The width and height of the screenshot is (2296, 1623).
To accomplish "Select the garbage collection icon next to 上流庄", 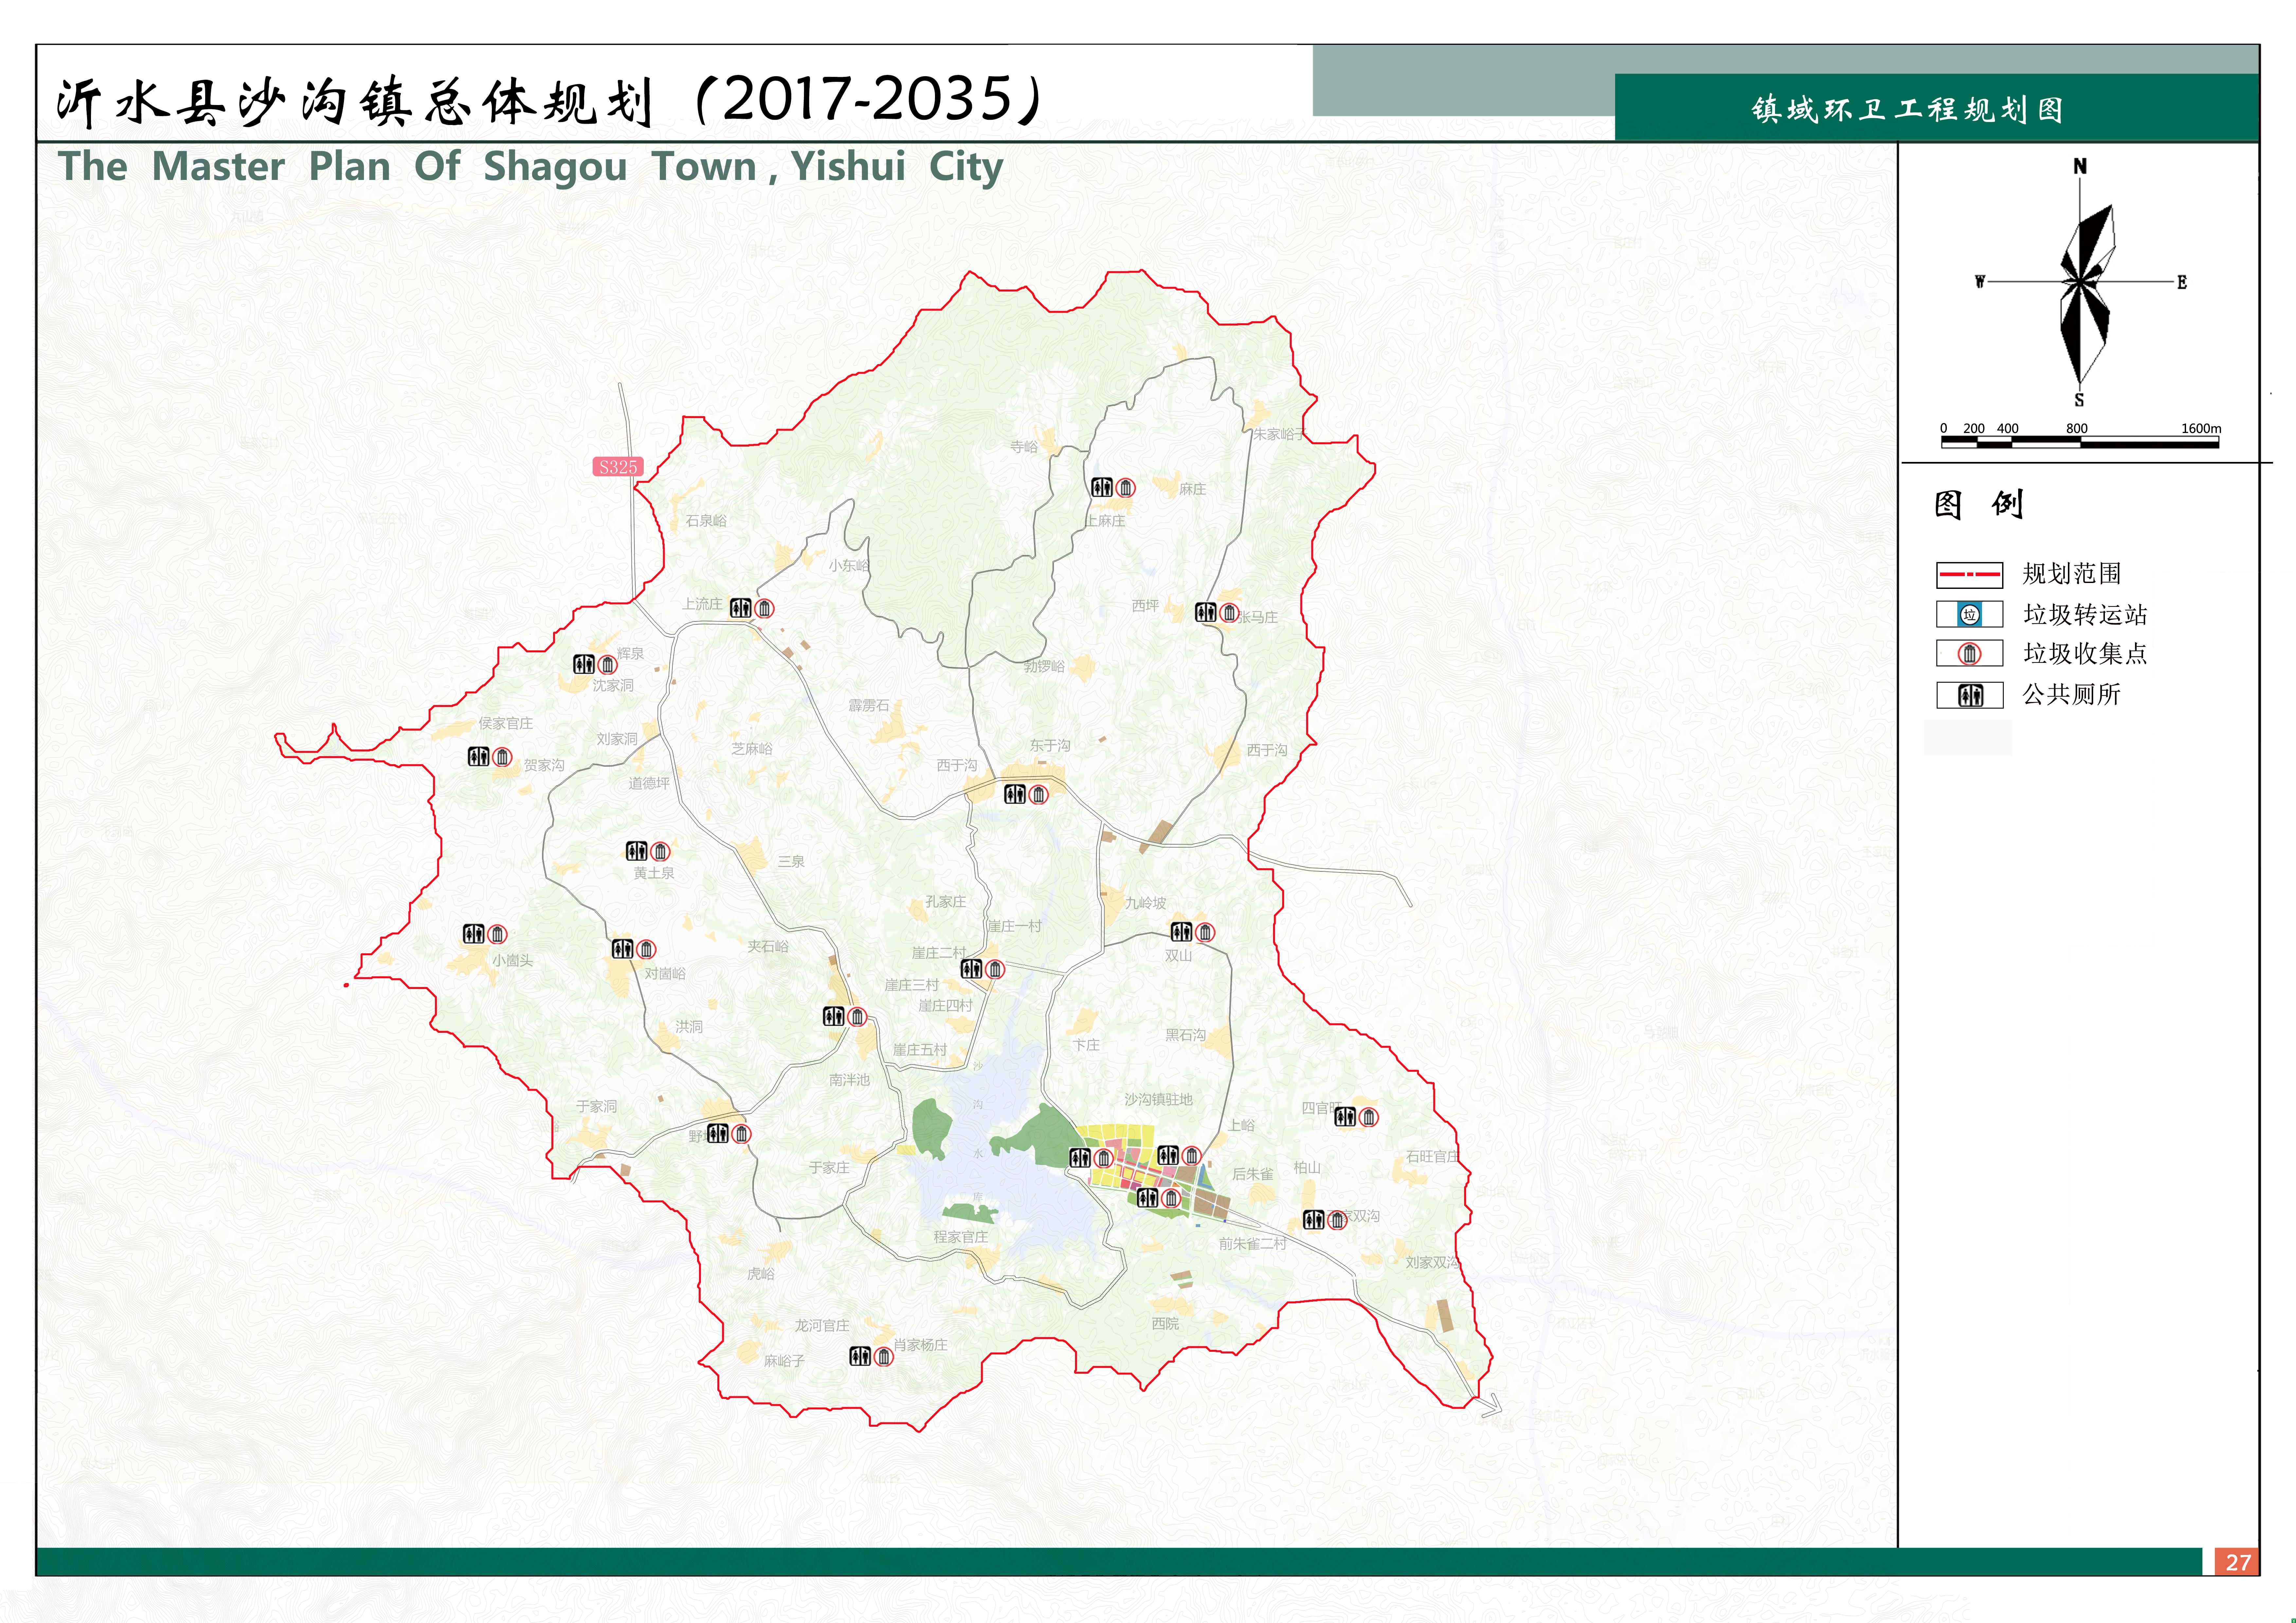I will (x=765, y=608).
